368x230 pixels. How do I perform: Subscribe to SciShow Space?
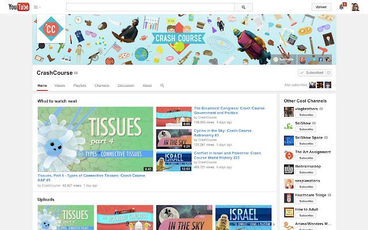[x=305, y=144]
